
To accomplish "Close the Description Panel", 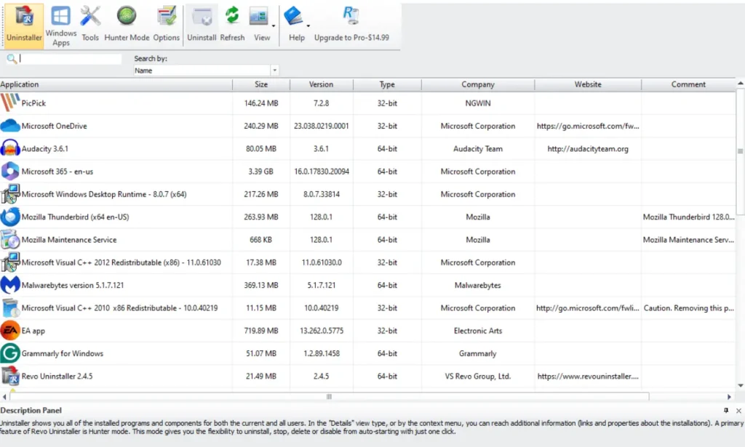I will tap(739, 411).
